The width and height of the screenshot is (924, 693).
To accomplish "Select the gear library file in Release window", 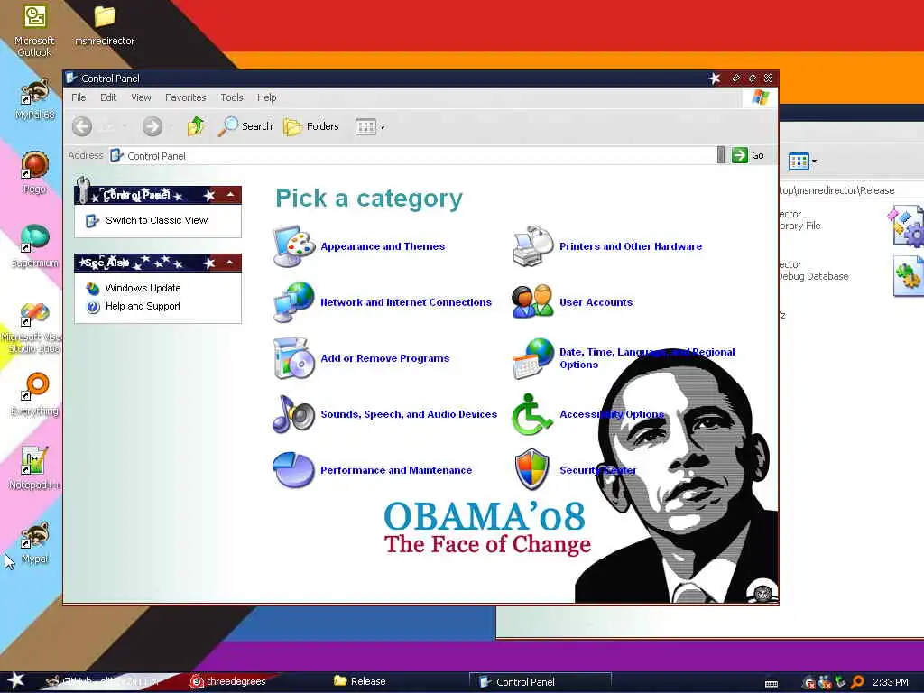I will (x=906, y=226).
